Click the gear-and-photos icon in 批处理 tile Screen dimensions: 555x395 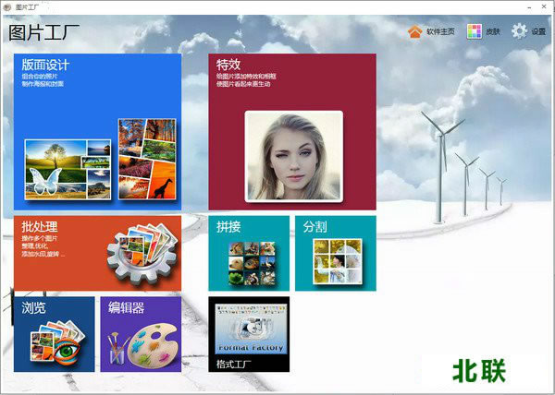click(141, 256)
